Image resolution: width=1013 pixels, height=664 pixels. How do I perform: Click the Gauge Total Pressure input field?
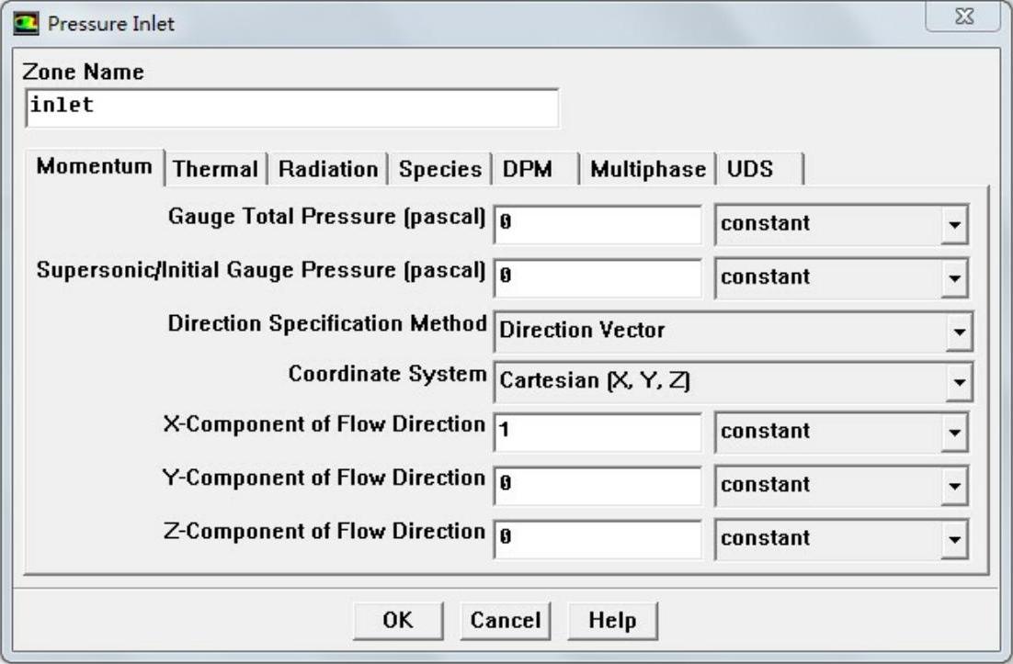tap(598, 224)
